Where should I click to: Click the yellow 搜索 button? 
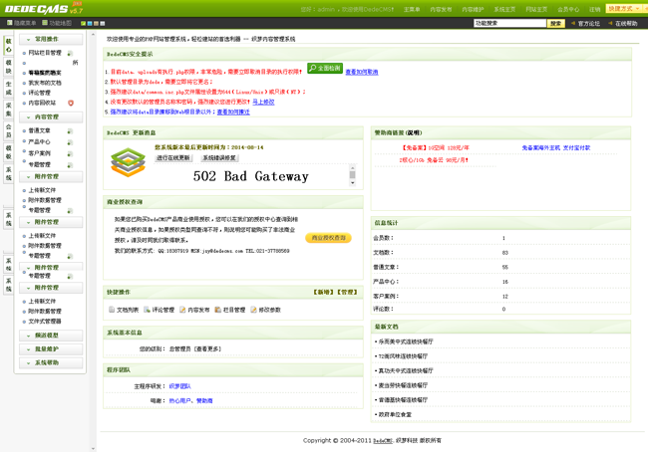coord(556,24)
